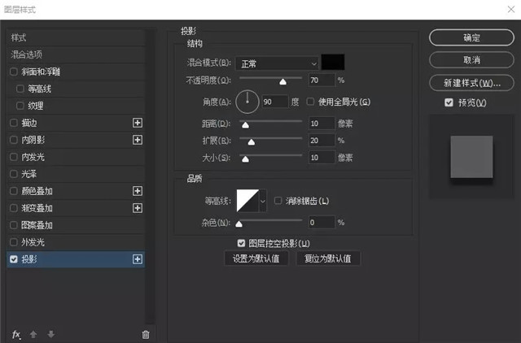The image size is (521, 343).
Task: Click the plus icon beside 渐变叠加
Action: pyautogui.click(x=138, y=208)
